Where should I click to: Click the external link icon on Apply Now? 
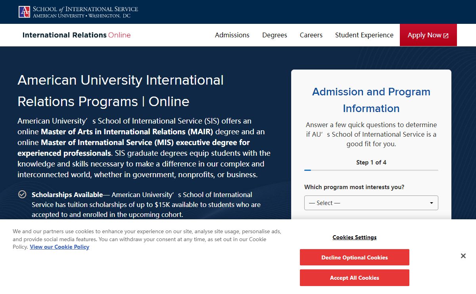(x=446, y=36)
